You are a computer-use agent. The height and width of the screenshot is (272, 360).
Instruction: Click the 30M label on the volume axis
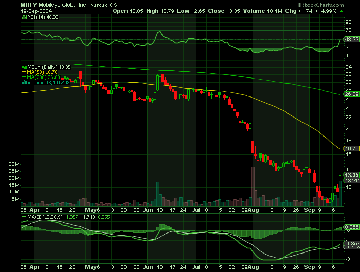click(x=14, y=164)
